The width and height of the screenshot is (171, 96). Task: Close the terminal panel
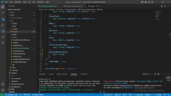click(x=168, y=74)
